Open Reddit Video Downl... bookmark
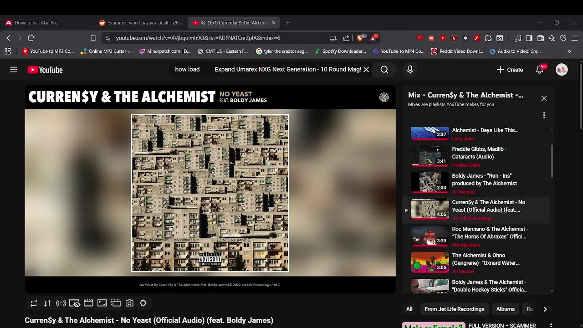The height and width of the screenshot is (328, 583). point(457,51)
